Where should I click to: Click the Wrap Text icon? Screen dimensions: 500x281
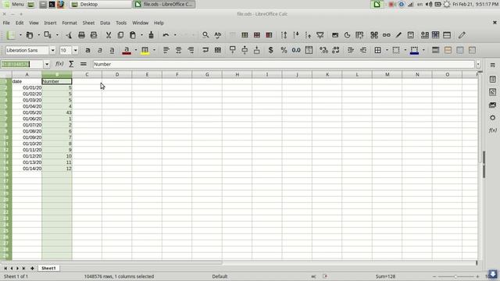coord(205,50)
